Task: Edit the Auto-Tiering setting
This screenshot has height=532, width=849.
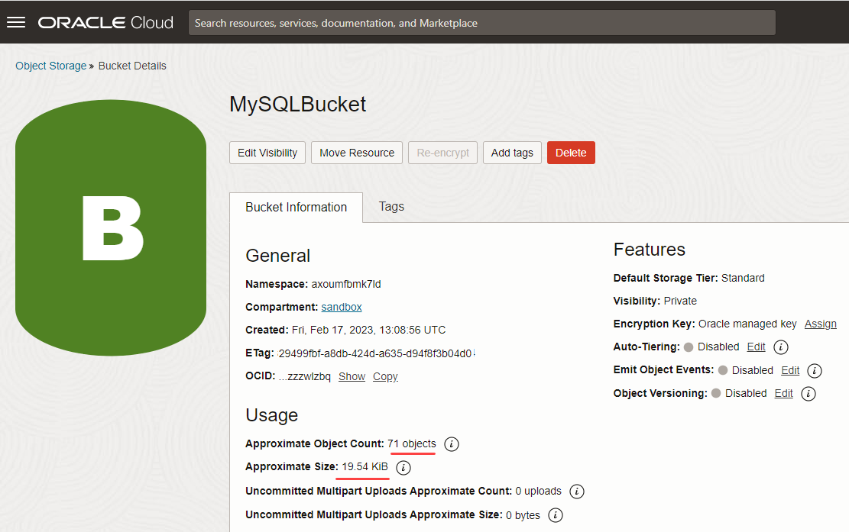Action: pyautogui.click(x=756, y=347)
